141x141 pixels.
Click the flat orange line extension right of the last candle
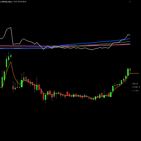click(135, 73)
